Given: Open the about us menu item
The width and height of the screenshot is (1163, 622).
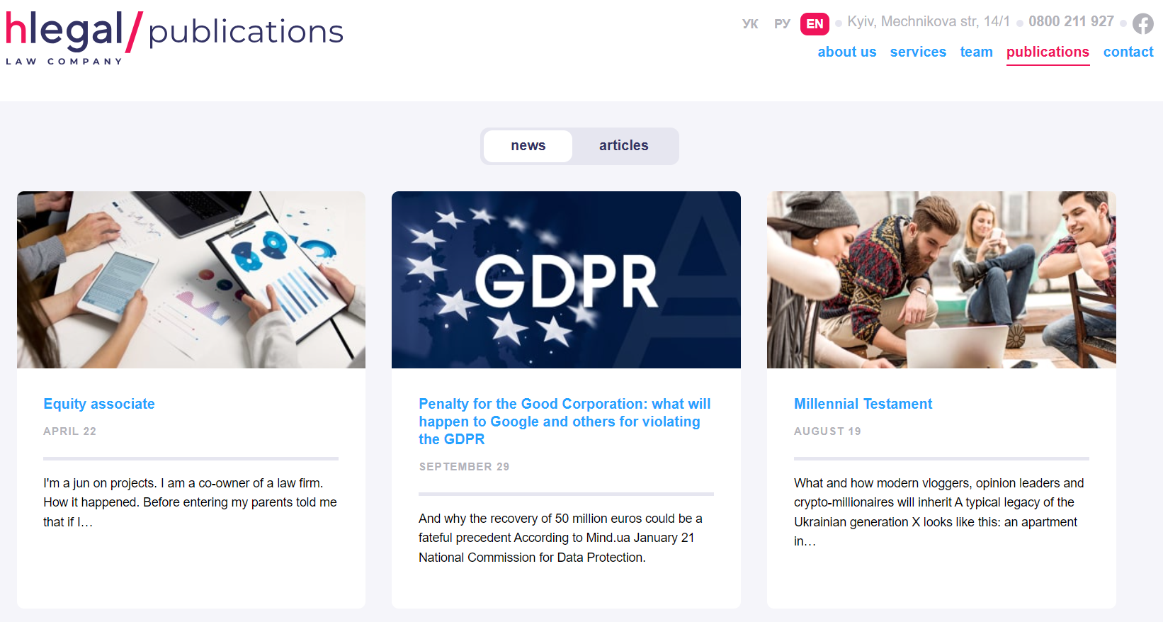Looking at the screenshot, I should (846, 52).
